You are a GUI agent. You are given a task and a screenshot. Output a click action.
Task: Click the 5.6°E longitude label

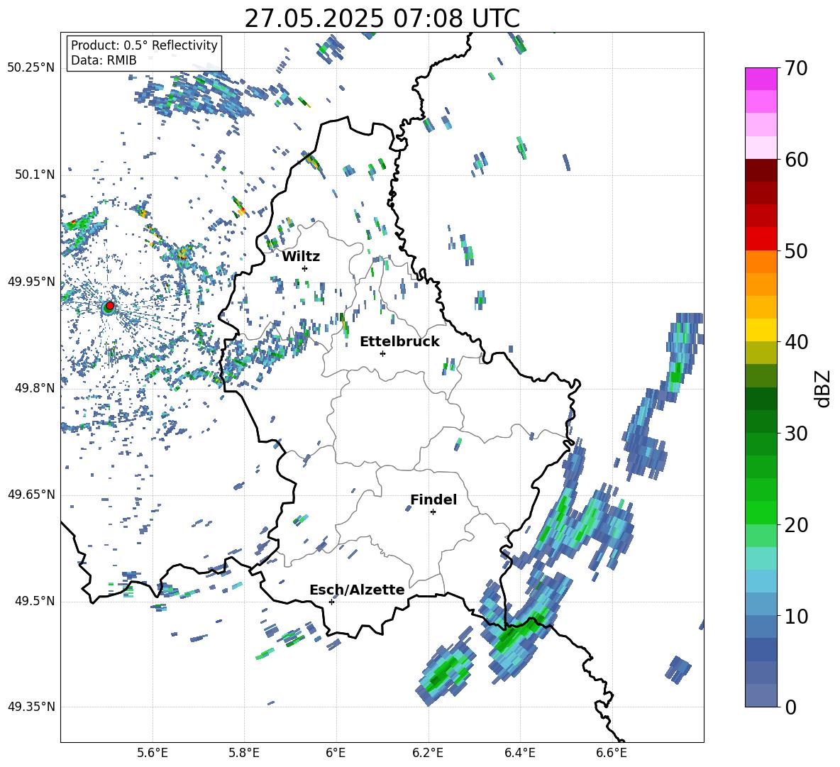tap(153, 753)
